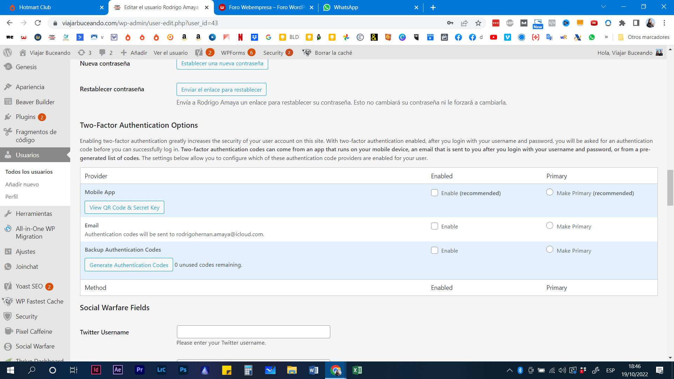674x379 pixels.
Task: Open Windows Start menu
Action: point(11,370)
